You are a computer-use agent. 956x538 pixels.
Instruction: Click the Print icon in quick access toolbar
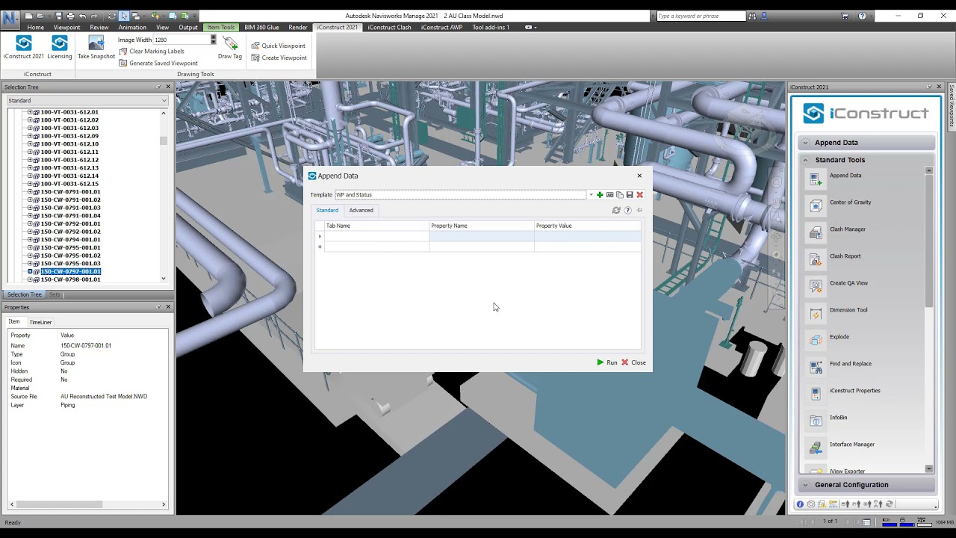pos(70,16)
